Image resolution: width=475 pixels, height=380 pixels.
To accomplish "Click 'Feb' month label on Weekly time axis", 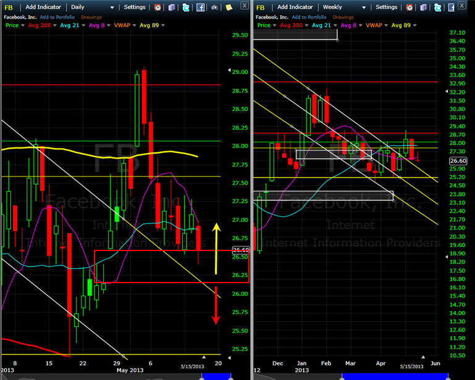I will click(326, 363).
